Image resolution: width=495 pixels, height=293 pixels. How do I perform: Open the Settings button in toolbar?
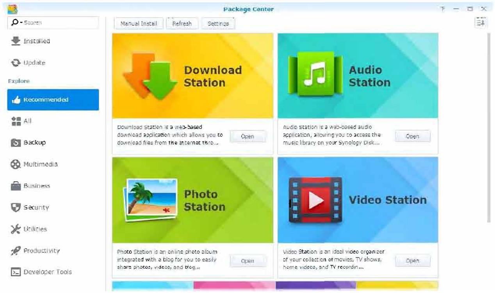(218, 23)
